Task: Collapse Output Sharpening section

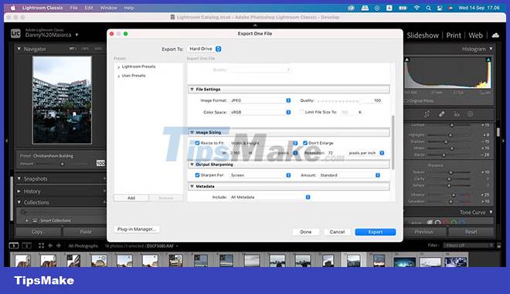Action: [192, 164]
